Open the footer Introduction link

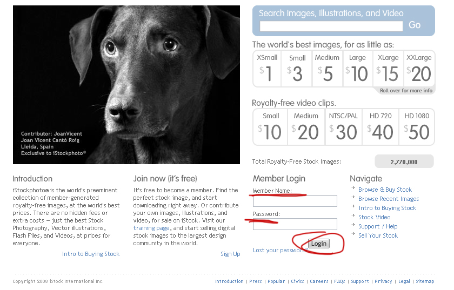pos(229,281)
